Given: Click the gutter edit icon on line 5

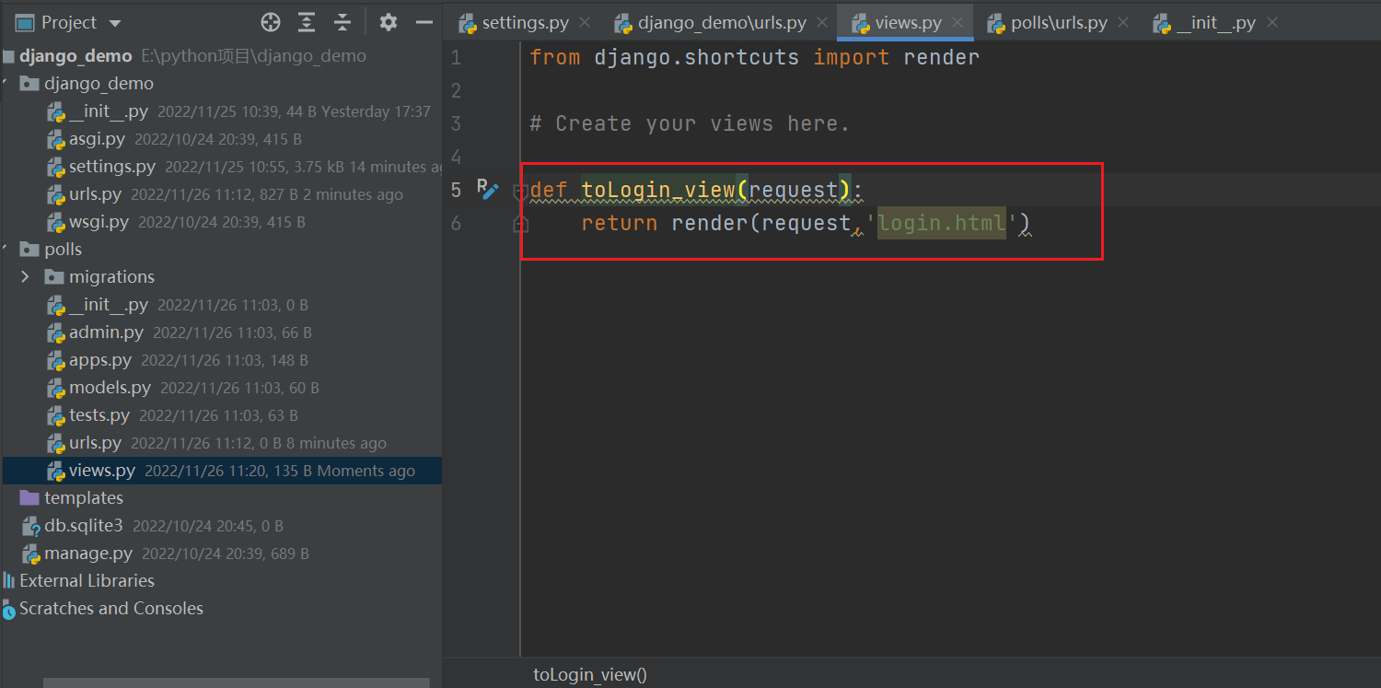Looking at the screenshot, I should pyautogui.click(x=488, y=190).
